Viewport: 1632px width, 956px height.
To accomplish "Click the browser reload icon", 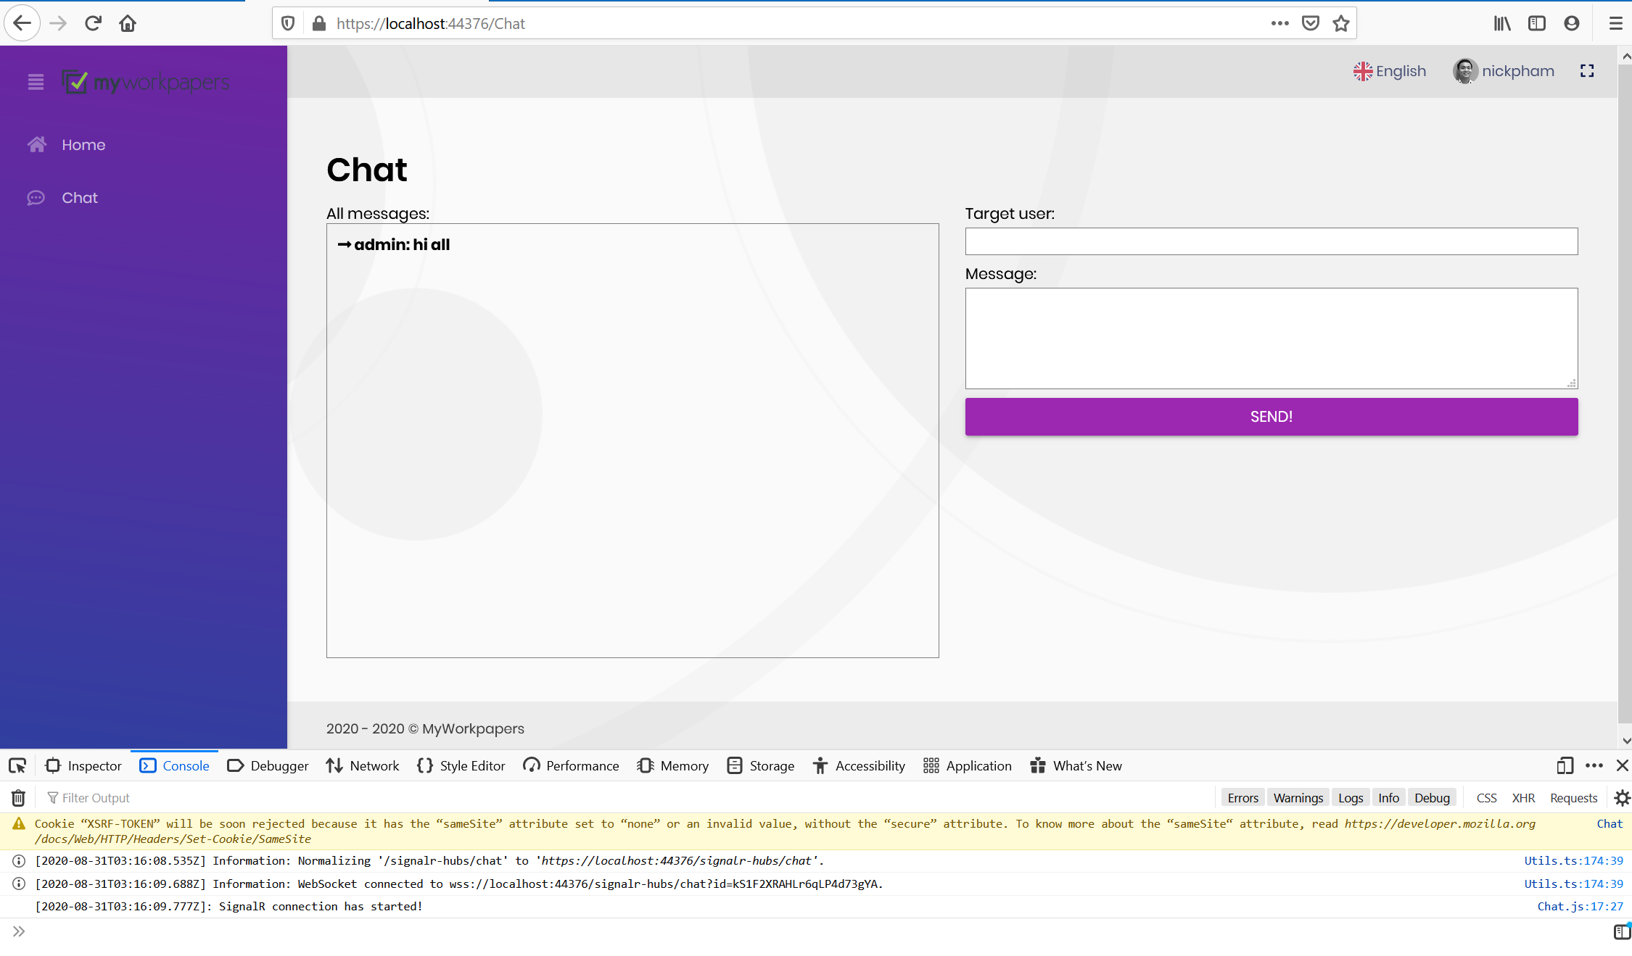I will click(93, 24).
